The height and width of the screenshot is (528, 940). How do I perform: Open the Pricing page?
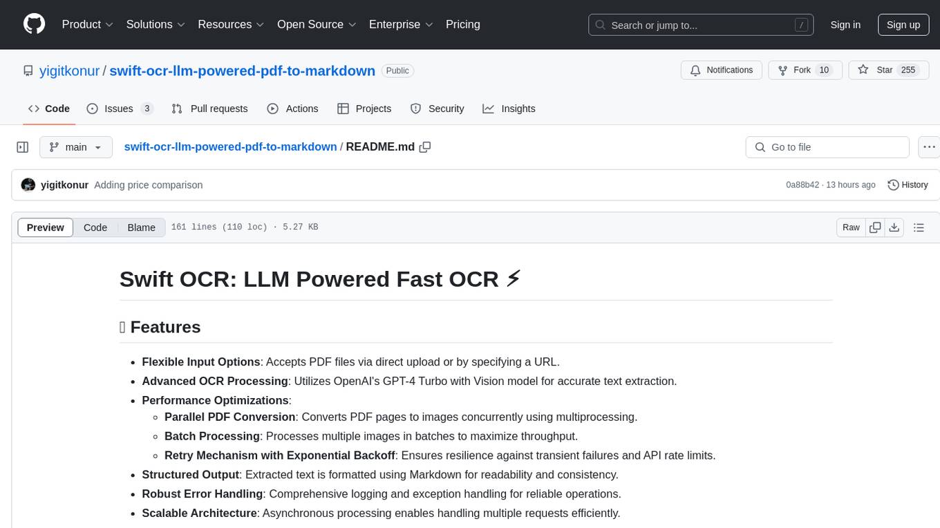463,24
